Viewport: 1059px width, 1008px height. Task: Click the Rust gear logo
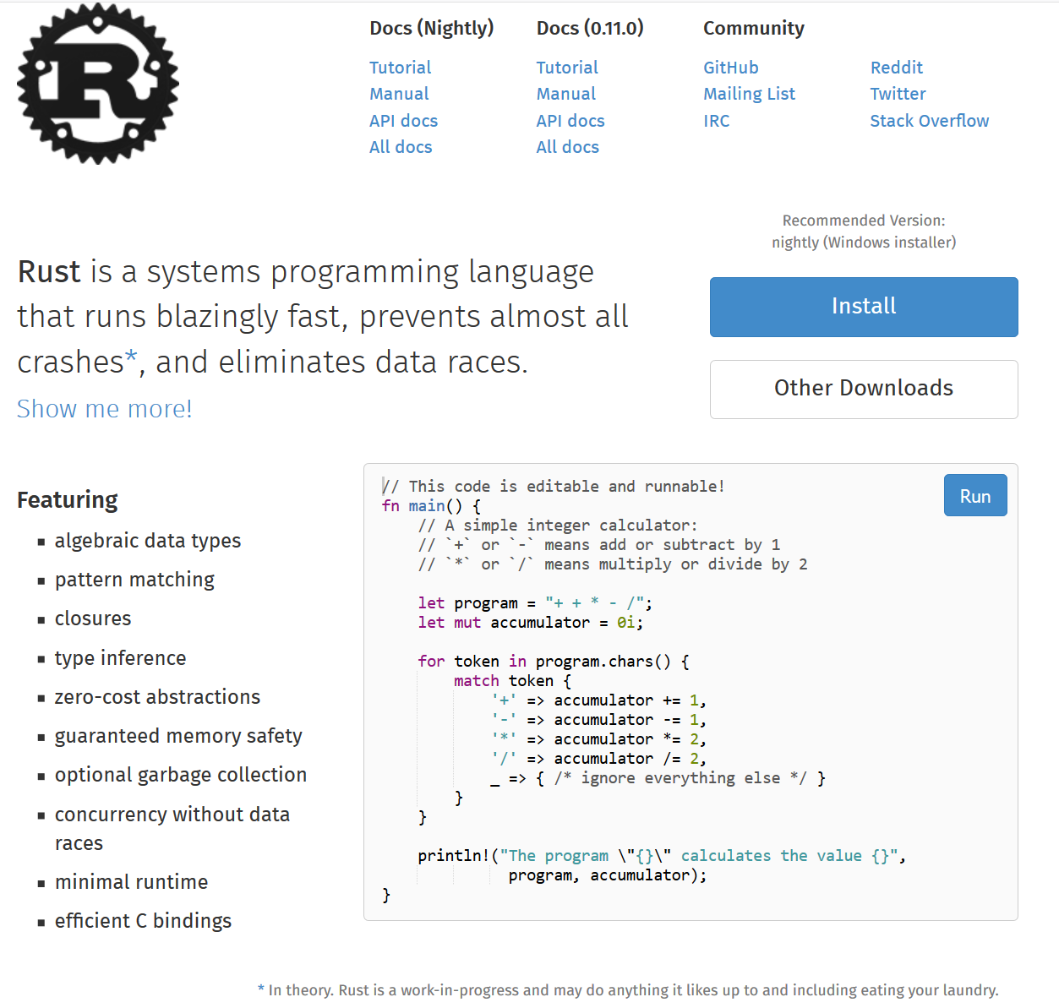[98, 84]
